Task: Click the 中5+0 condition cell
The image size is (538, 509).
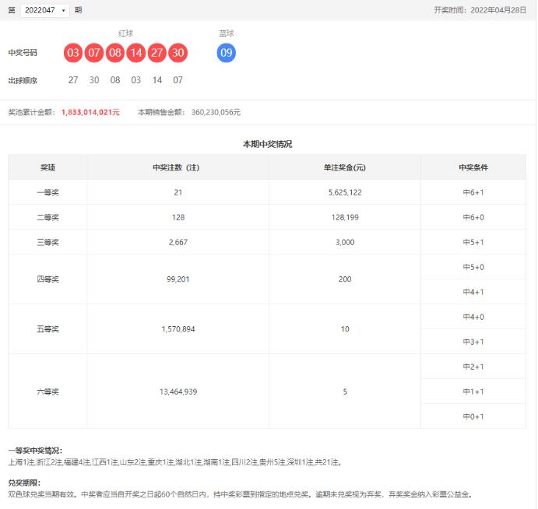Action: [x=473, y=268]
